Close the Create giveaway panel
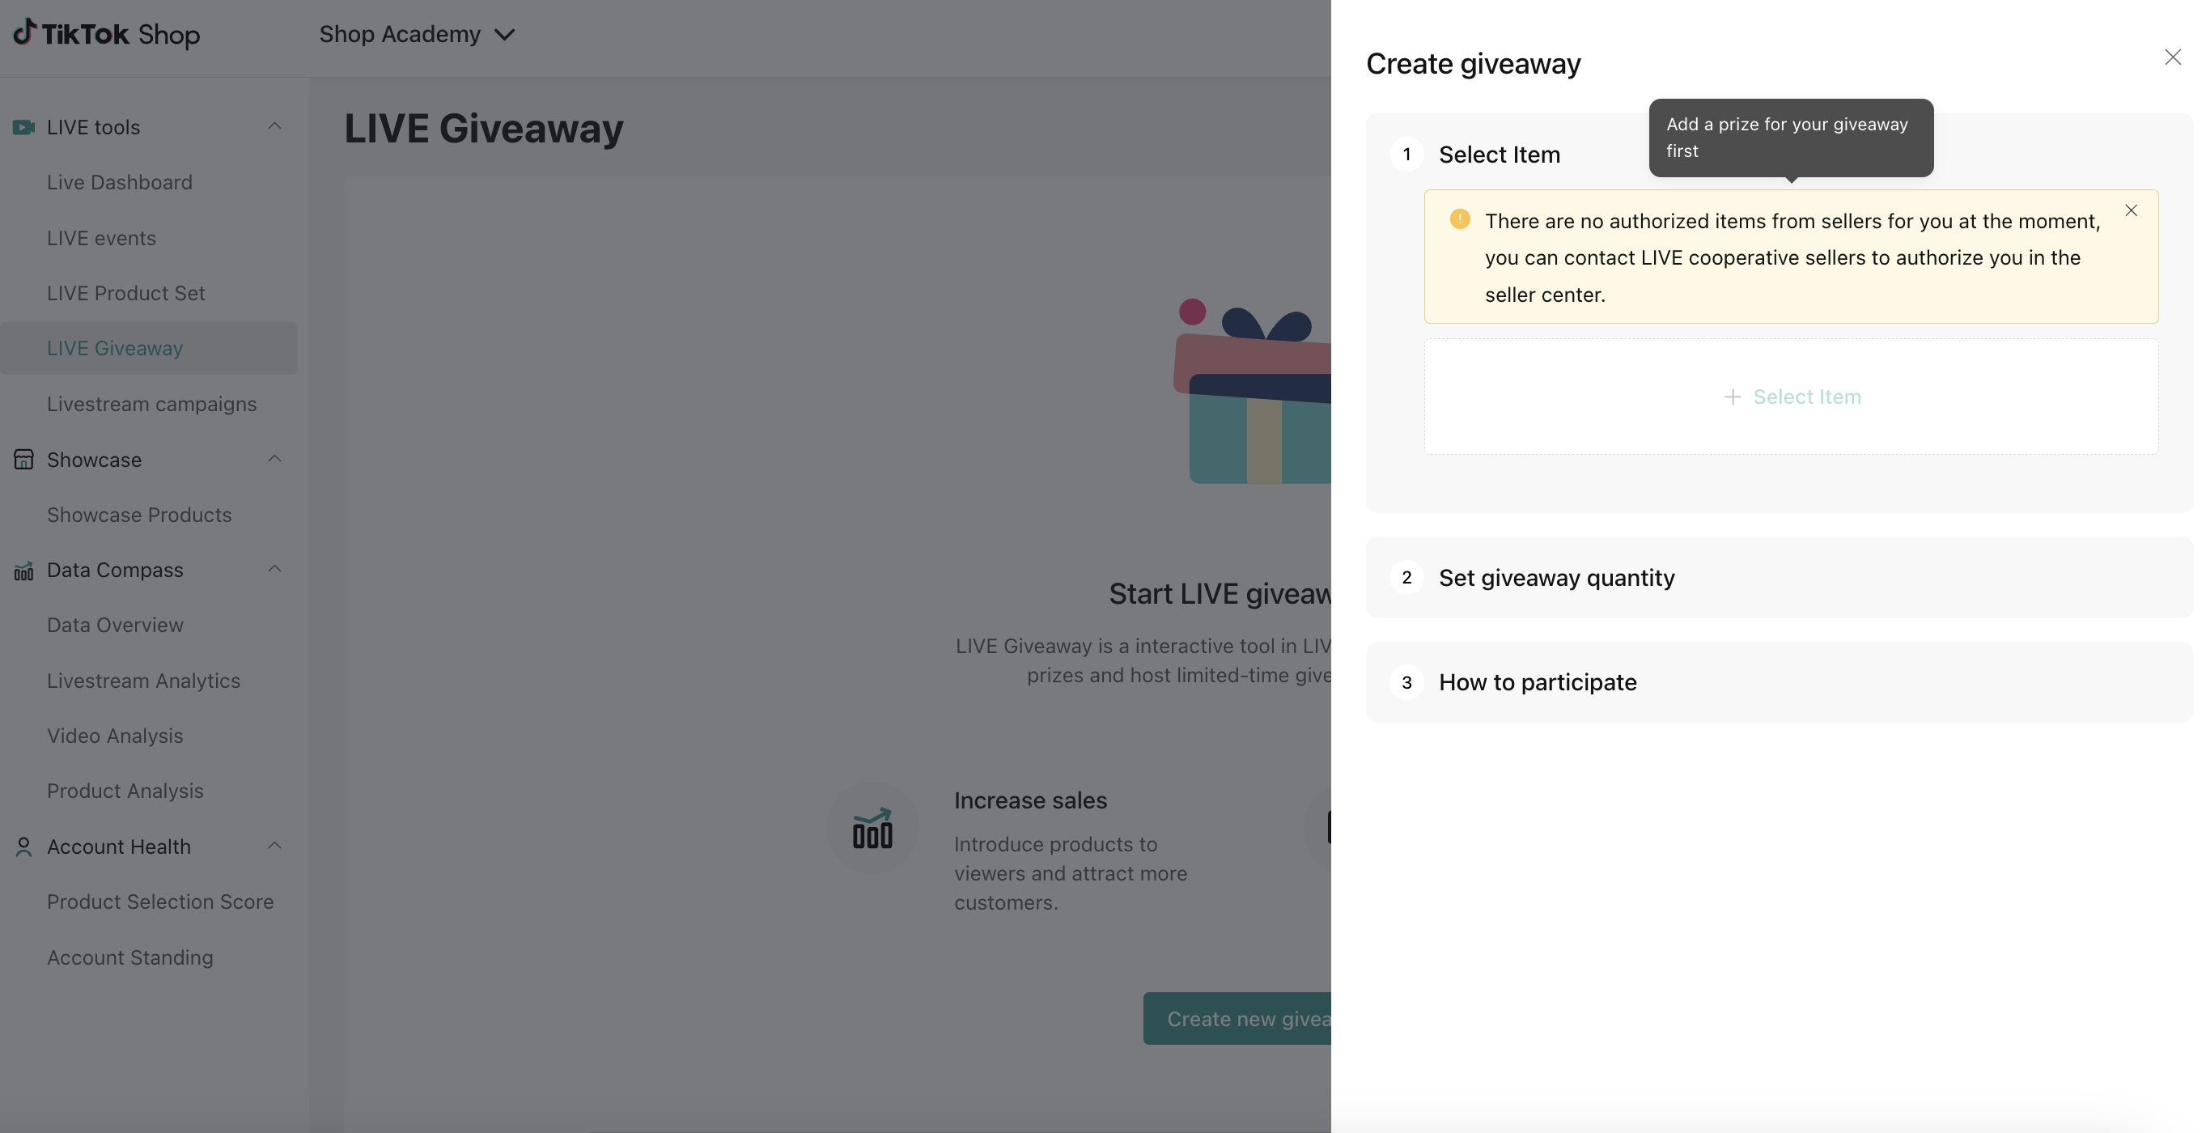Screen dimensions: 2206x1133 point(2173,57)
